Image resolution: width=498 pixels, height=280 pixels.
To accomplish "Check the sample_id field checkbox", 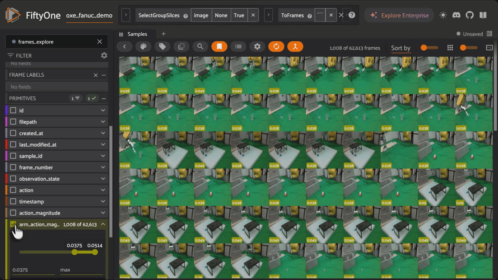I will tap(13, 156).
